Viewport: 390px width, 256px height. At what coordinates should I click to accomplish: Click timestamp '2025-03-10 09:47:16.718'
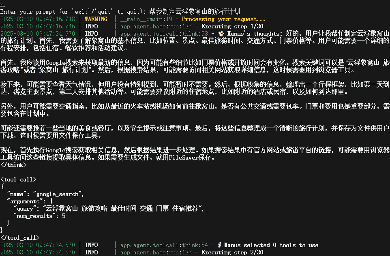coord(38,19)
